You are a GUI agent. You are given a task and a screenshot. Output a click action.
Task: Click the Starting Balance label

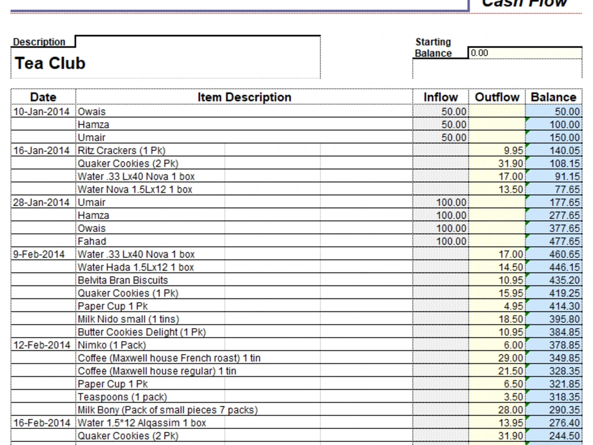tap(433, 47)
